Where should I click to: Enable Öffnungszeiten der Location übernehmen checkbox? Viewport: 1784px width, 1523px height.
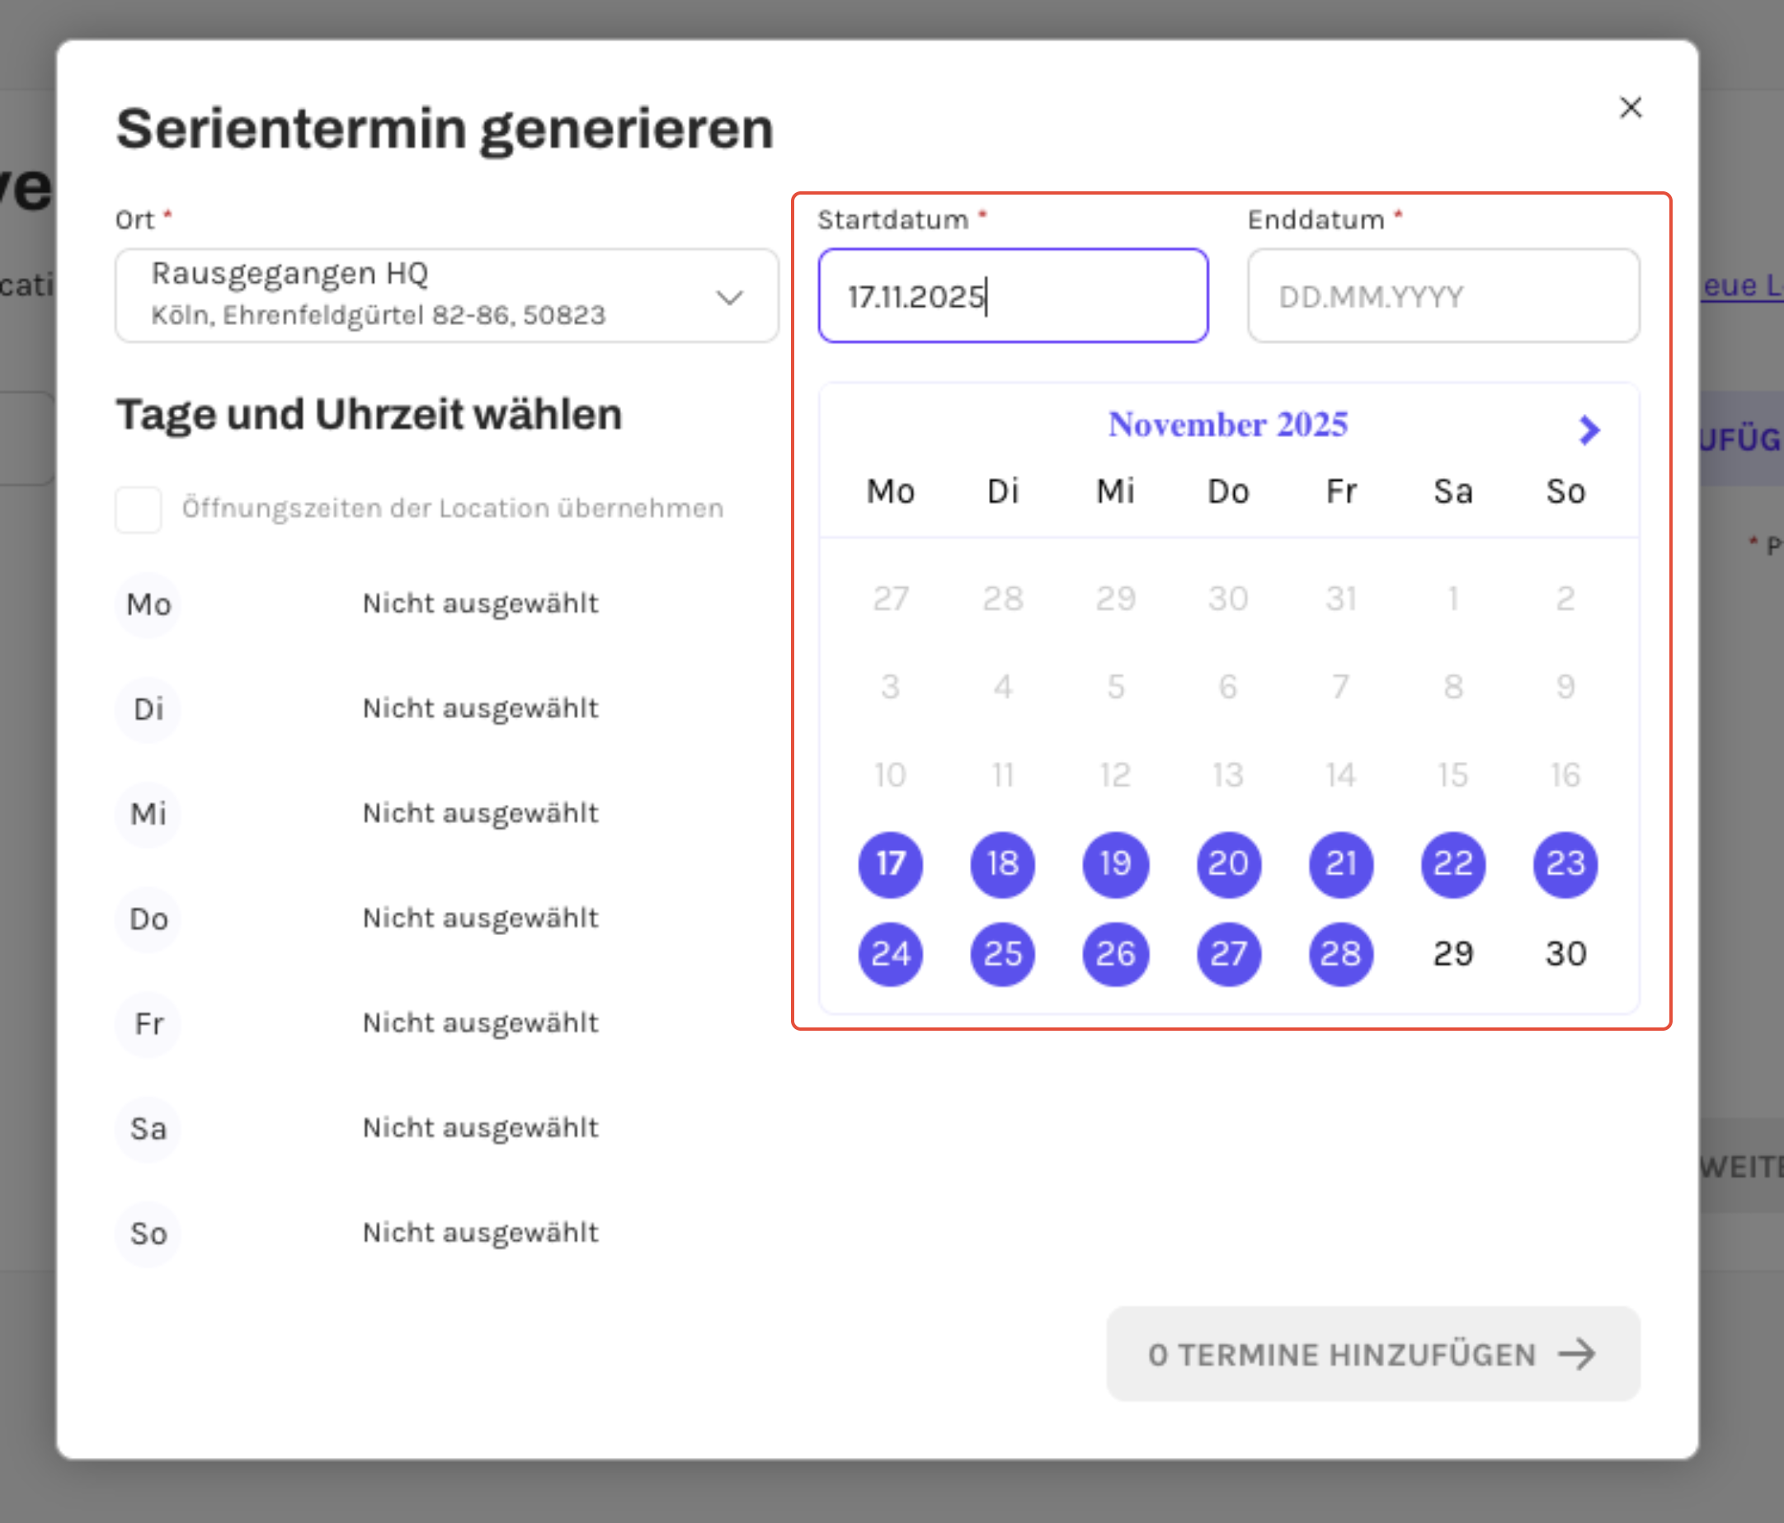tap(138, 509)
